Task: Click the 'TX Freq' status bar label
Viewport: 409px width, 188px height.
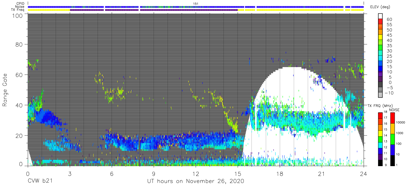Action: pos(19,10)
